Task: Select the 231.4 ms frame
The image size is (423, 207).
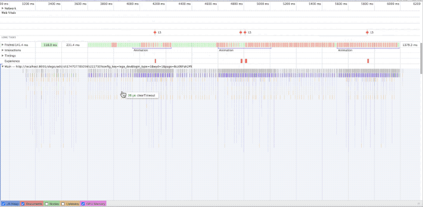Action: point(73,45)
